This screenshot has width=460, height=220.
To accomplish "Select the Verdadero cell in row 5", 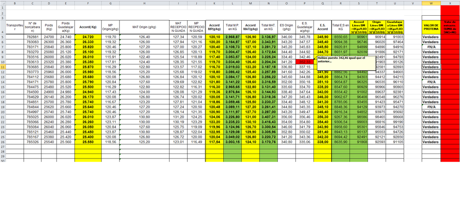I will [431, 37].
